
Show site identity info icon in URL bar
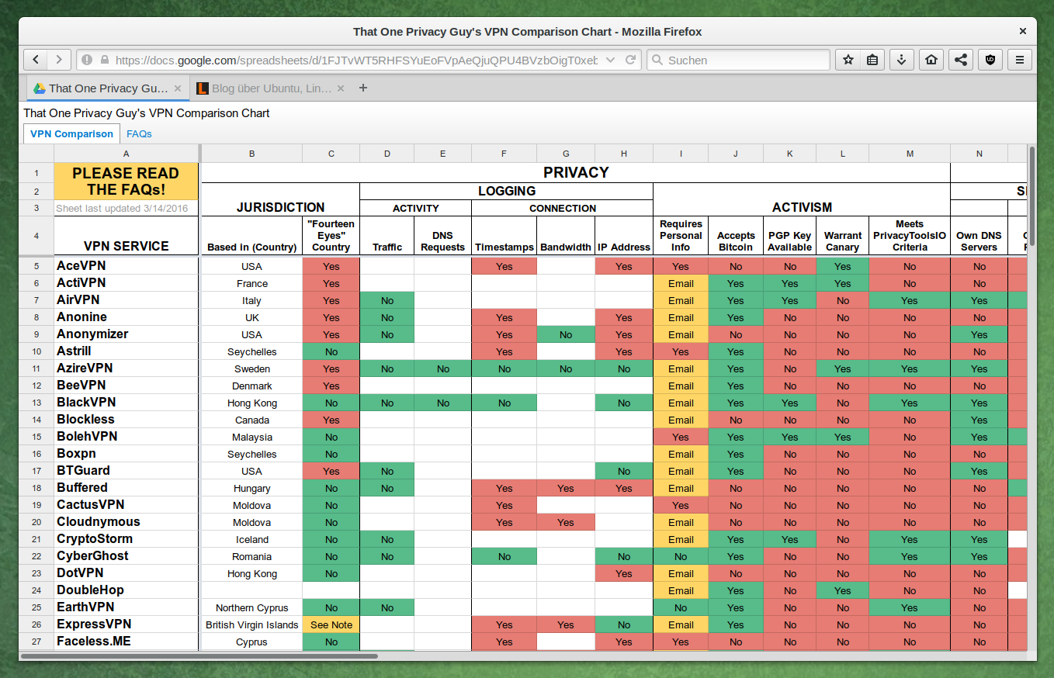(87, 60)
